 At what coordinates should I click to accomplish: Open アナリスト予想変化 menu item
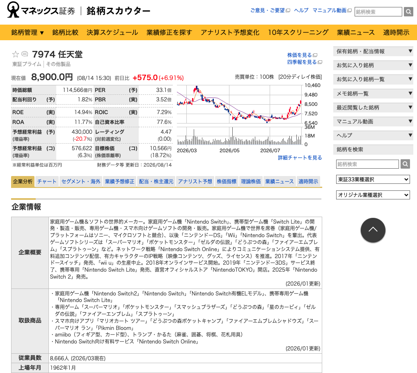coord(230,32)
